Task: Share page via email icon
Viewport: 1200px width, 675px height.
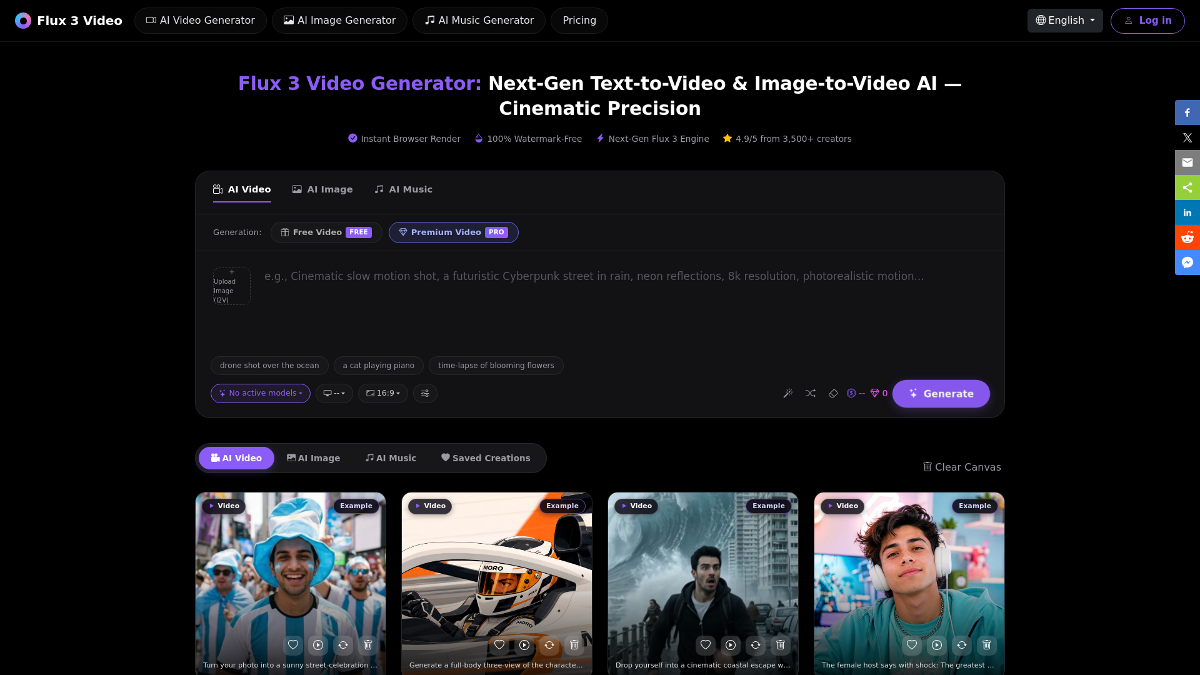Action: [x=1187, y=162]
